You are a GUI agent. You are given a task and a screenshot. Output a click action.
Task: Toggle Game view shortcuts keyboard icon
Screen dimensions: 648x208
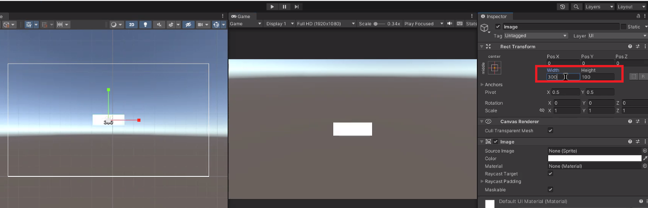[460, 23]
